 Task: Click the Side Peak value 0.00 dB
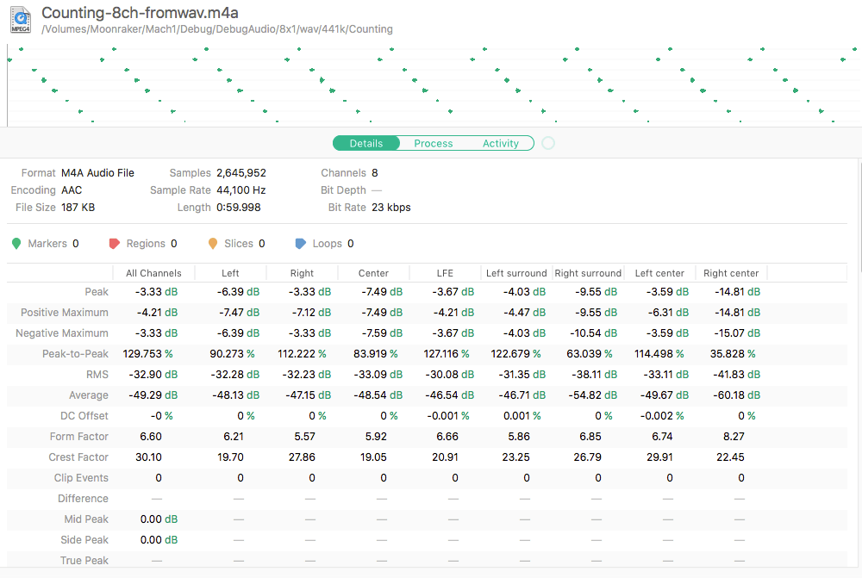(x=159, y=540)
